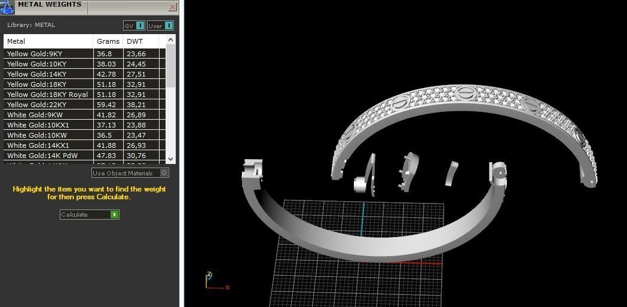The image size is (627, 307).
Task: Click the Metal column header
Action: 48,41
